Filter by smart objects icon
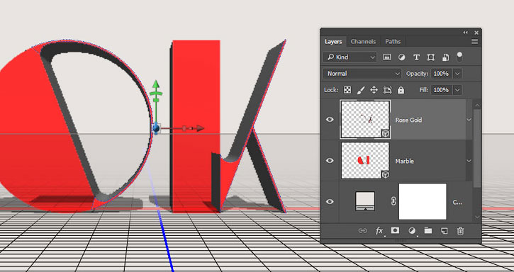Viewport: 514px width, 272px height. click(445, 57)
